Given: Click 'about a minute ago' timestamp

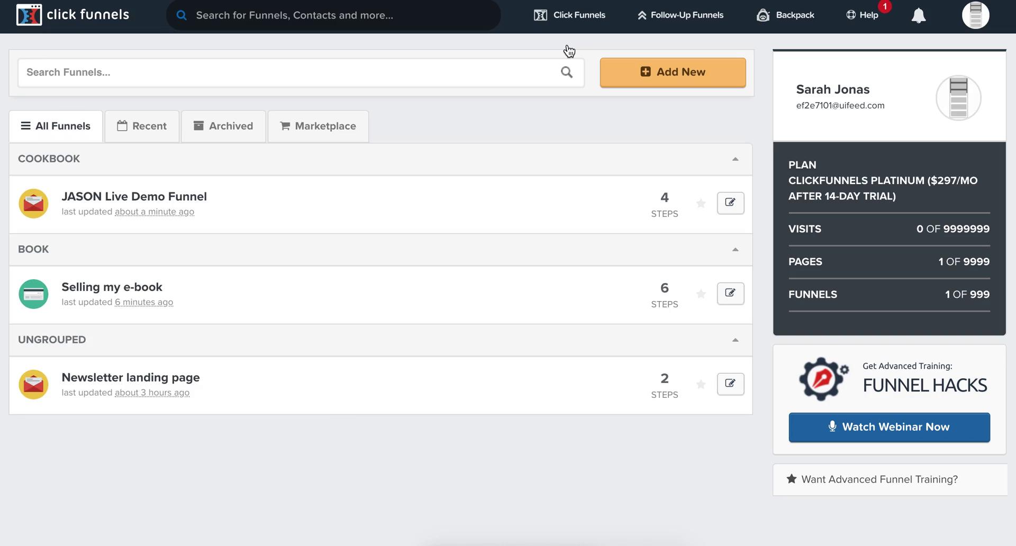Looking at the screenshot, I should tap(155, 212).
